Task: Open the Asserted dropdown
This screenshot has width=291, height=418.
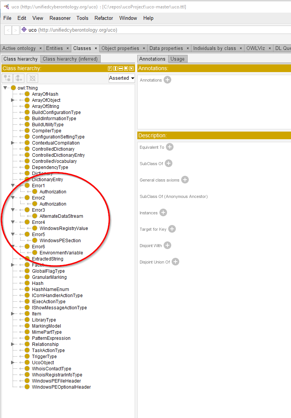Action: click(122, 78)
